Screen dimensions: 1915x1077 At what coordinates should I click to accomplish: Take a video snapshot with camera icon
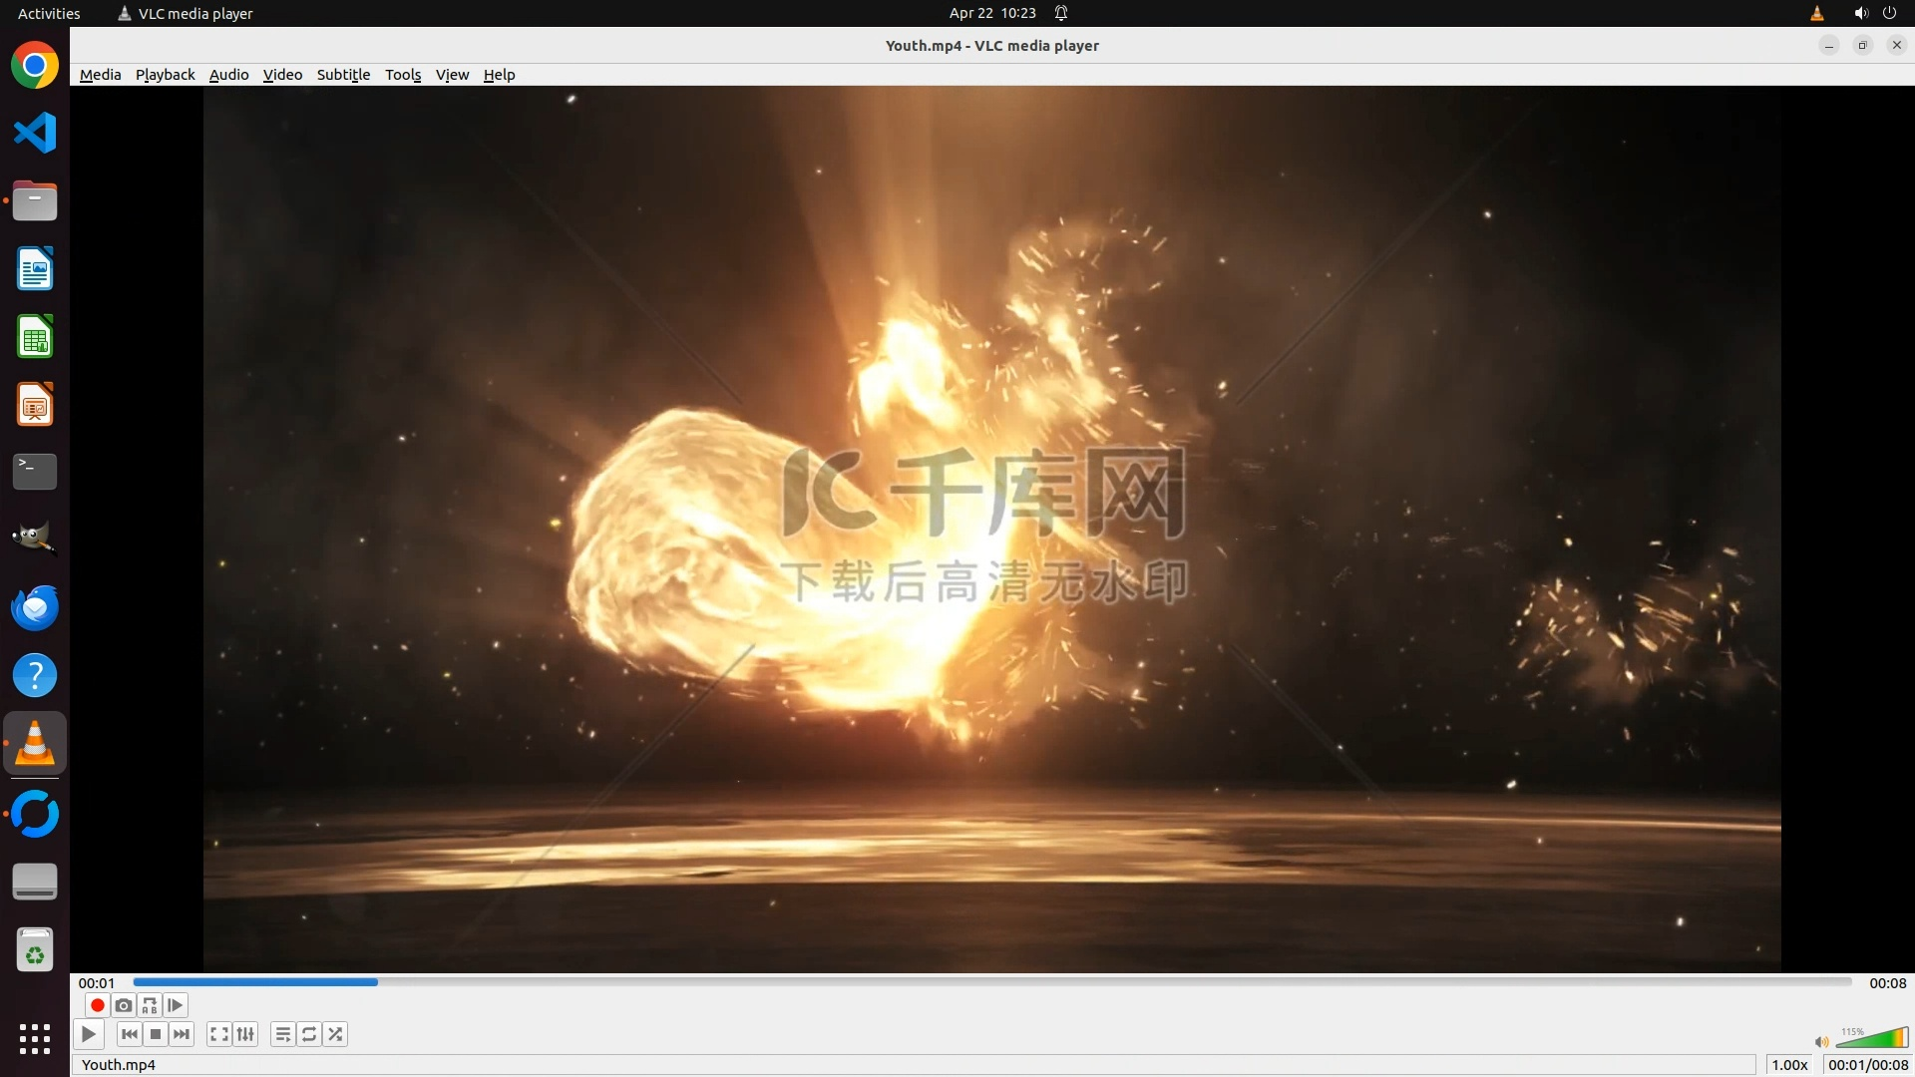pos(123,1005)
